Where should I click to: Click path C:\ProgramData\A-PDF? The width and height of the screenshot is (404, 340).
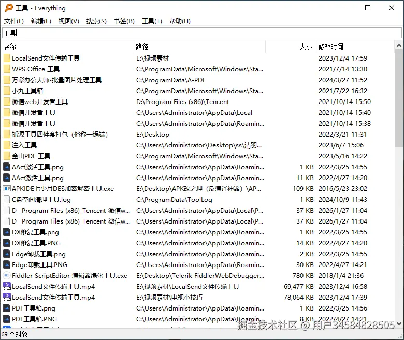(x=171, y=80)
